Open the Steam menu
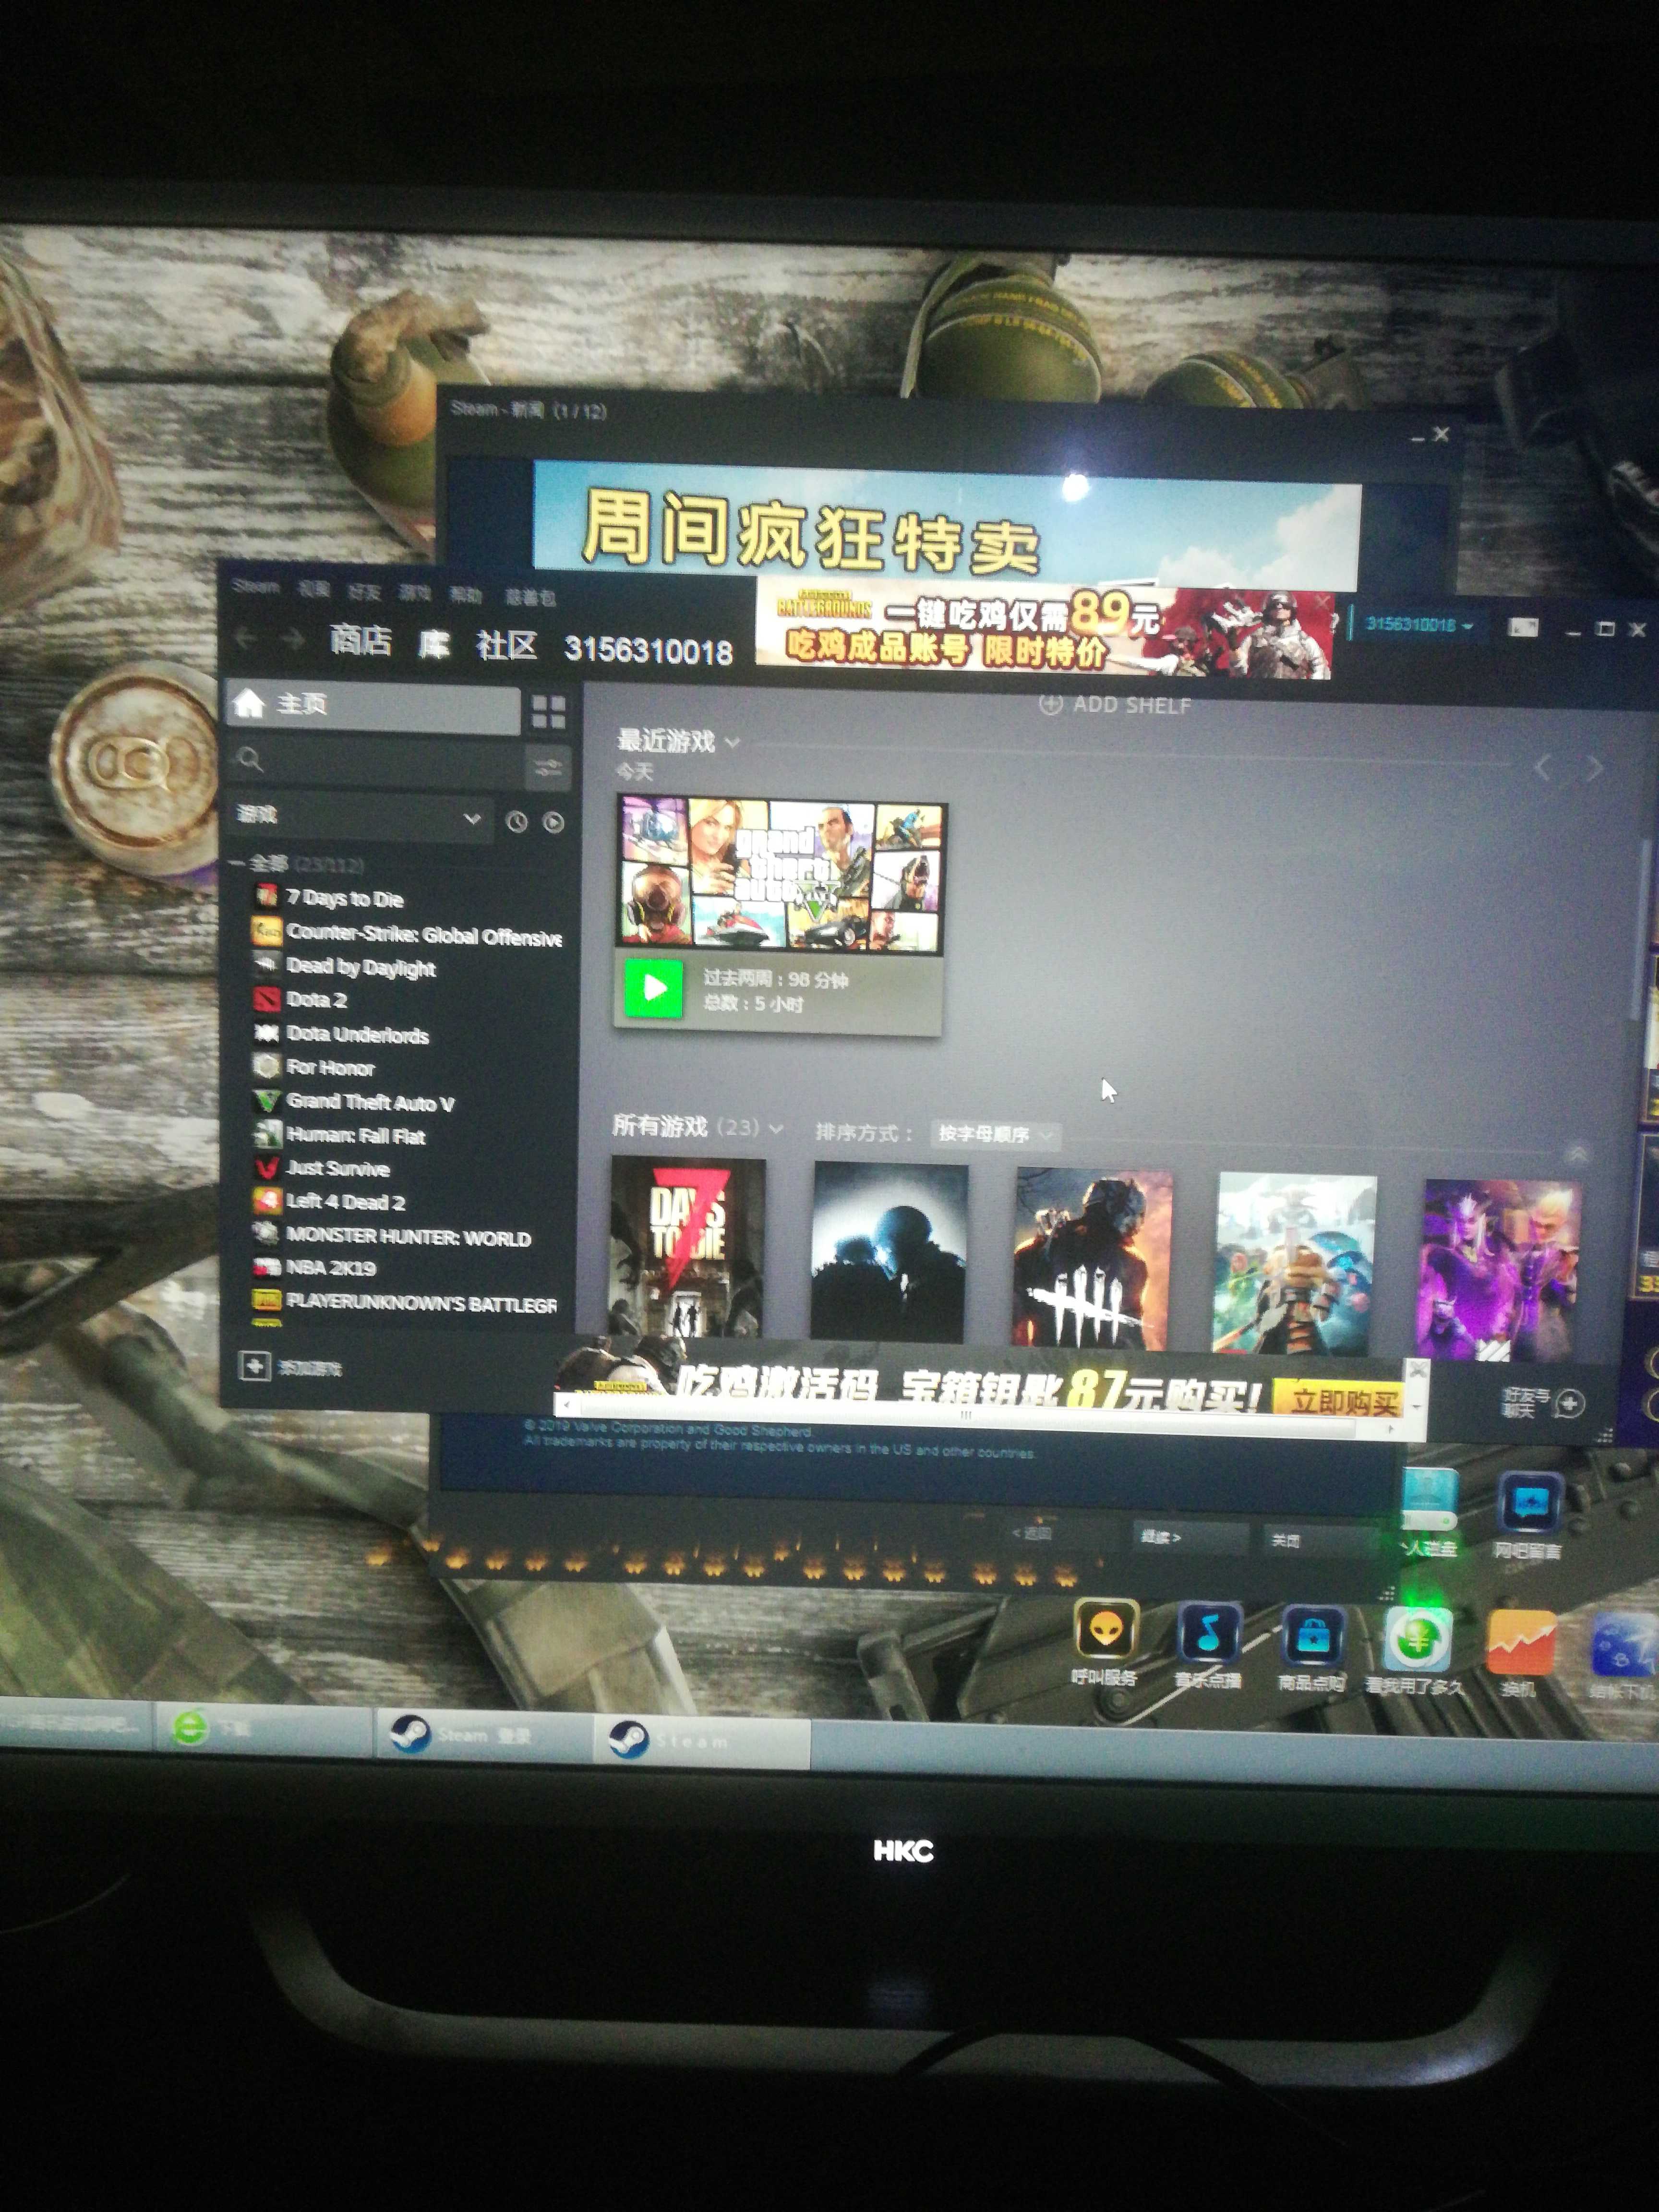 click(255, 586)
